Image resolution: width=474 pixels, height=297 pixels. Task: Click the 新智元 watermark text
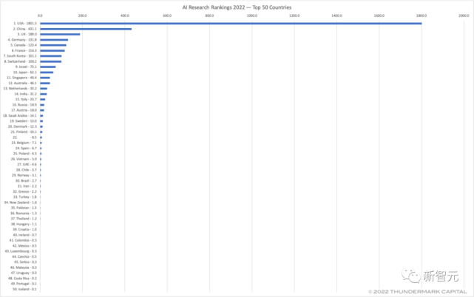[x=441, y=276]
